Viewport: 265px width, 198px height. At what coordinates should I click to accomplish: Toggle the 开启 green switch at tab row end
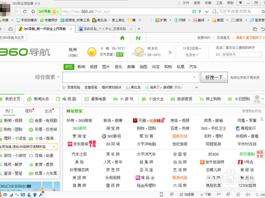pyautogui.click(x=257, y=99)
